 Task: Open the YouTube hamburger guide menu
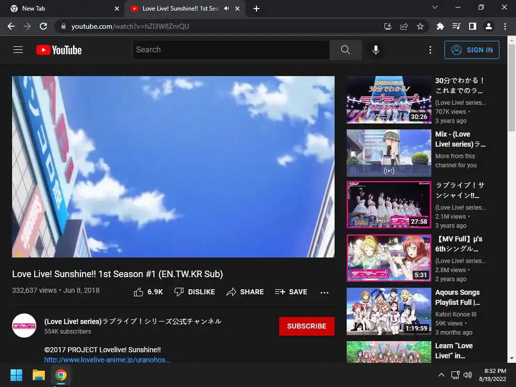pyautogui.click(x=18, y=50)
